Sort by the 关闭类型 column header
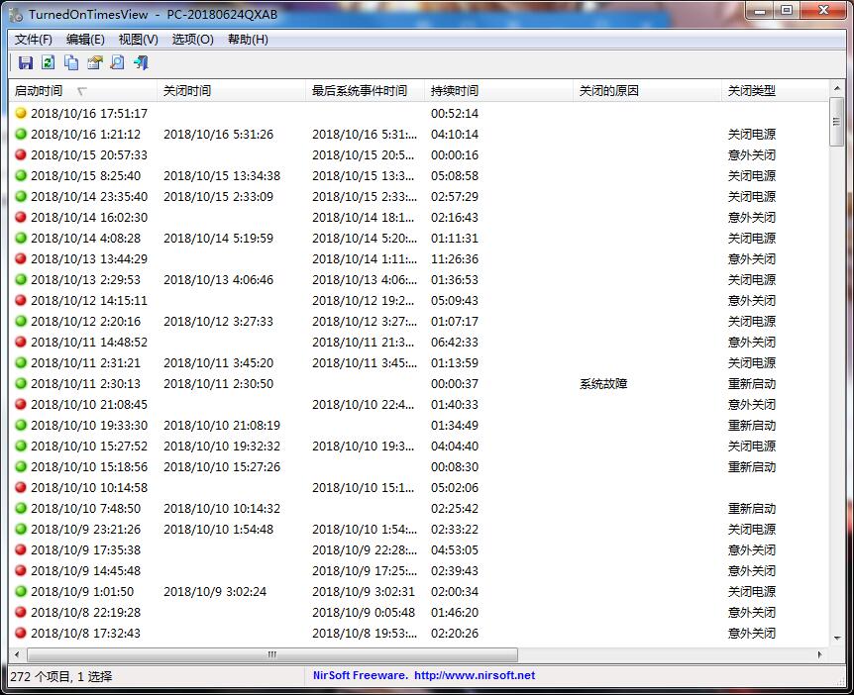This screenshot has height=695, width=854. point(752,91)
